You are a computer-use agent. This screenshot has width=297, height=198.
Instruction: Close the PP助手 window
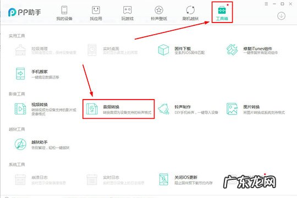(290, 4)
